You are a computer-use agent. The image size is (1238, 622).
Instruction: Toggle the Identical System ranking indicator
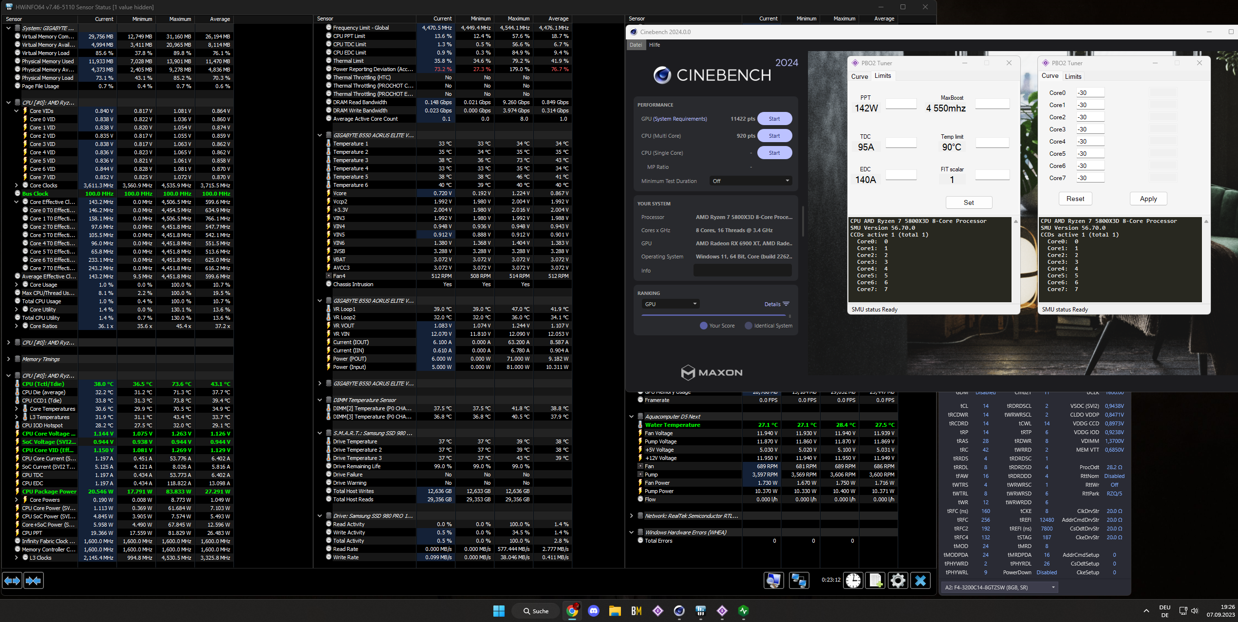click(x=749, y=326)
